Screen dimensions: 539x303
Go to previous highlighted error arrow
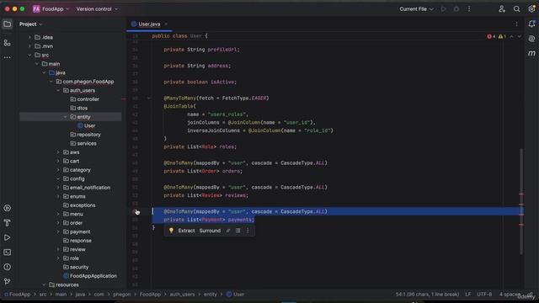[x=511, y=36]
